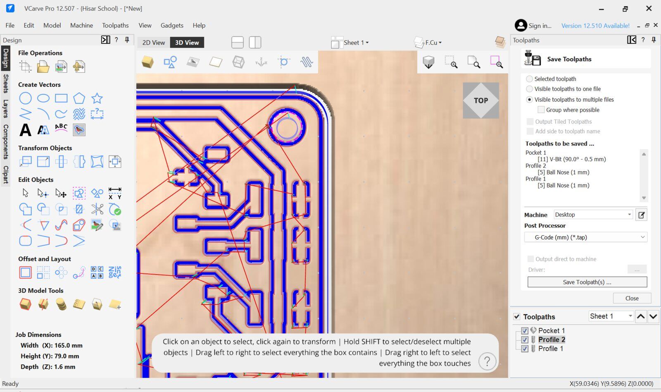This screenshot has height=392, width=661.
Task: Select the Draw Polygon tool
Action: click(x=79, y=98)
